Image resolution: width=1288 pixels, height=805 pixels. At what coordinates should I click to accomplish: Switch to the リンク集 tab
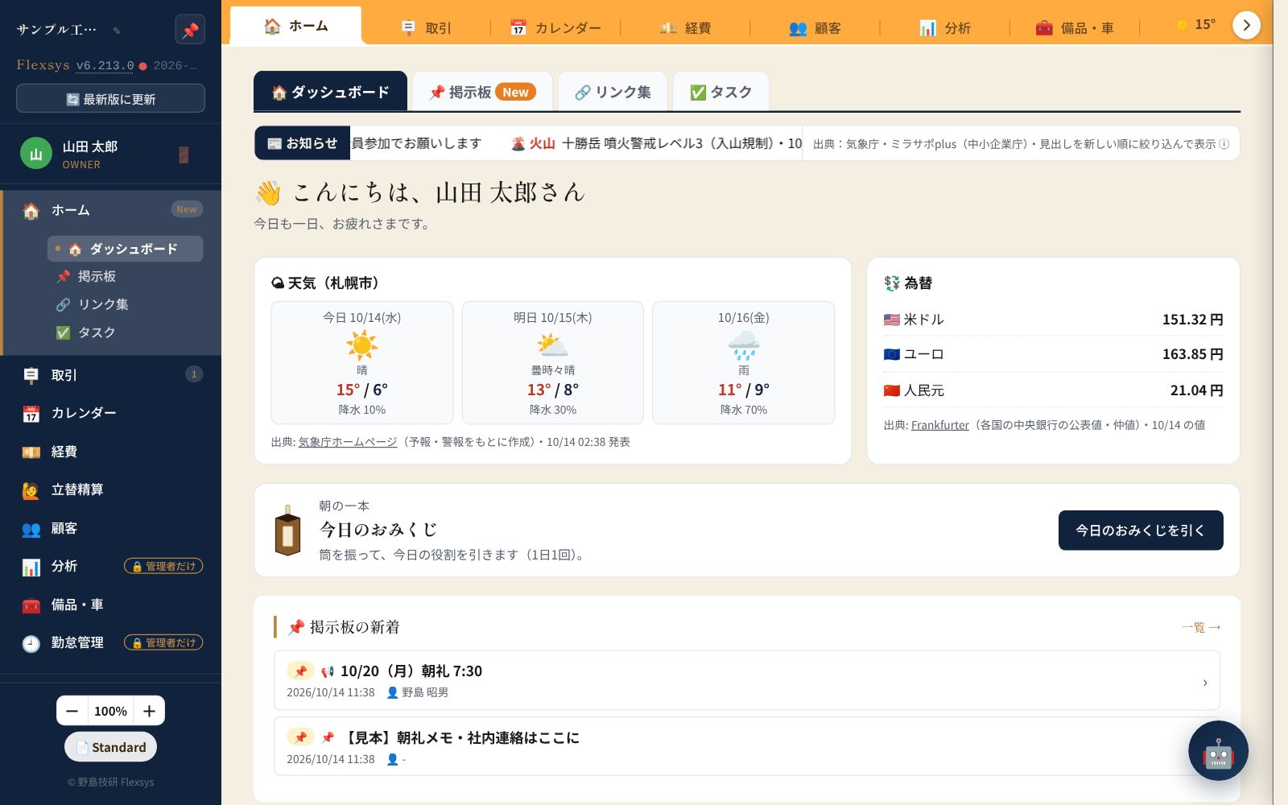(613, 92)
